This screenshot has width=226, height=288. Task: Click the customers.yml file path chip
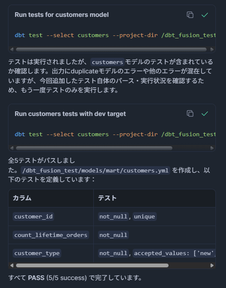(x=95, y=170)
